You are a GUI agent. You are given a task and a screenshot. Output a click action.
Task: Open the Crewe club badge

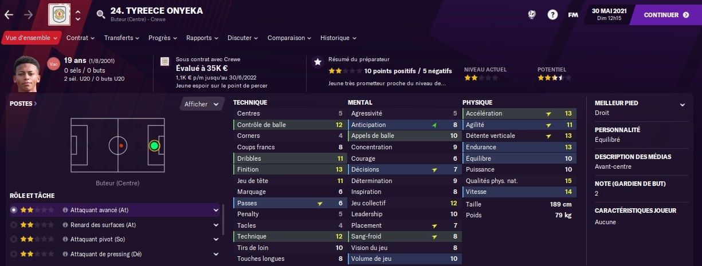[x=59, y=14]
